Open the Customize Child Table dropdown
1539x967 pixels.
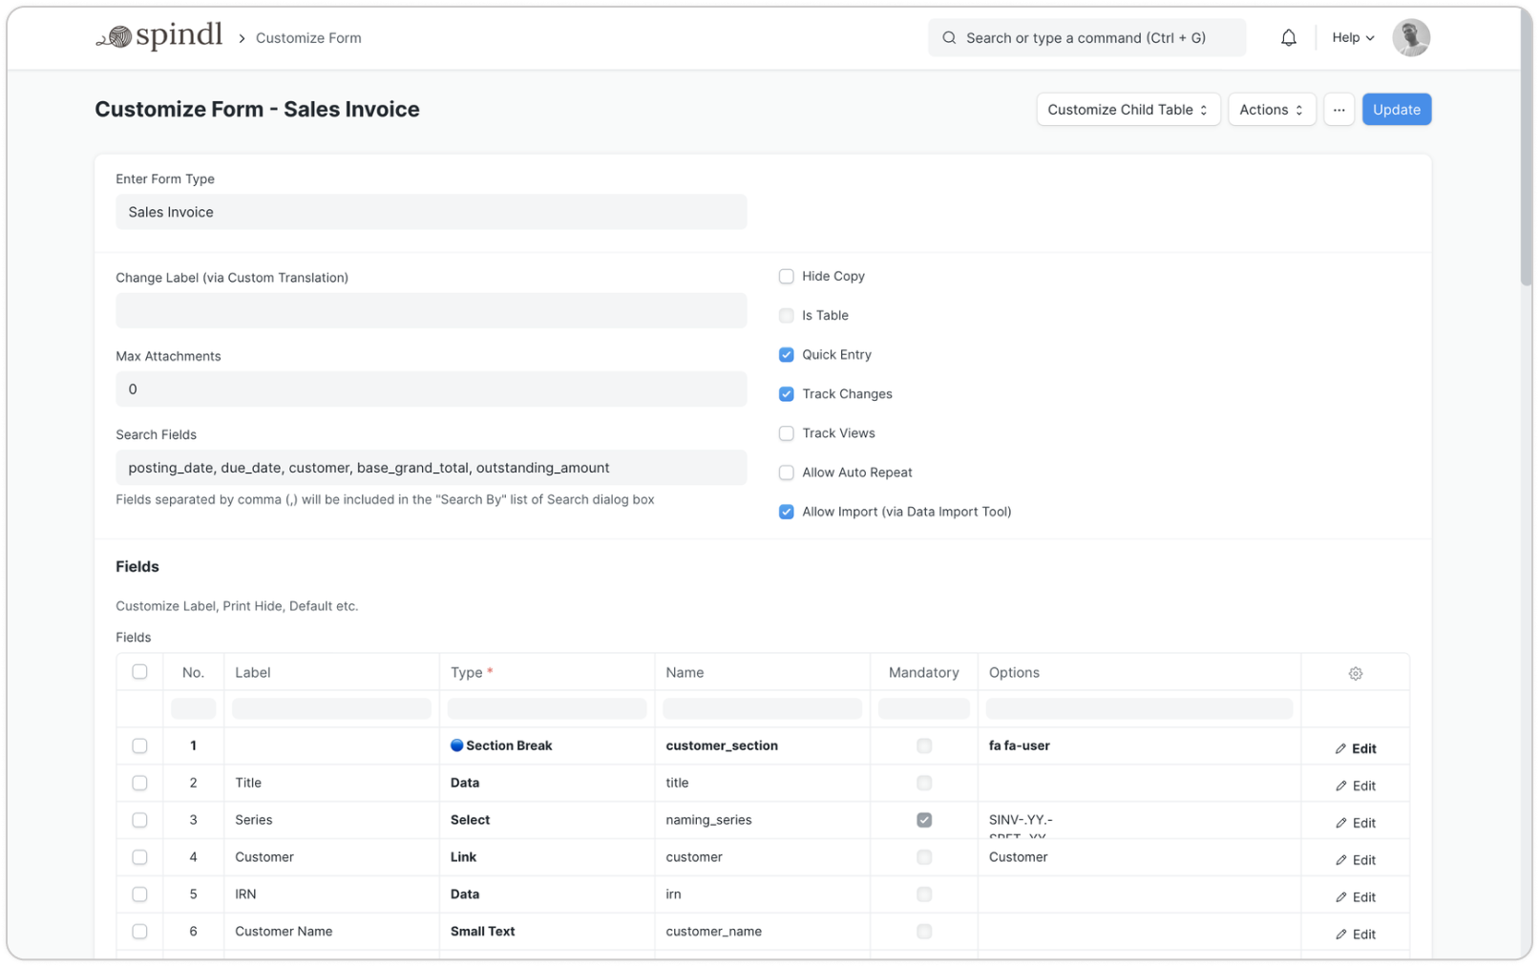tap(1128, 109)
